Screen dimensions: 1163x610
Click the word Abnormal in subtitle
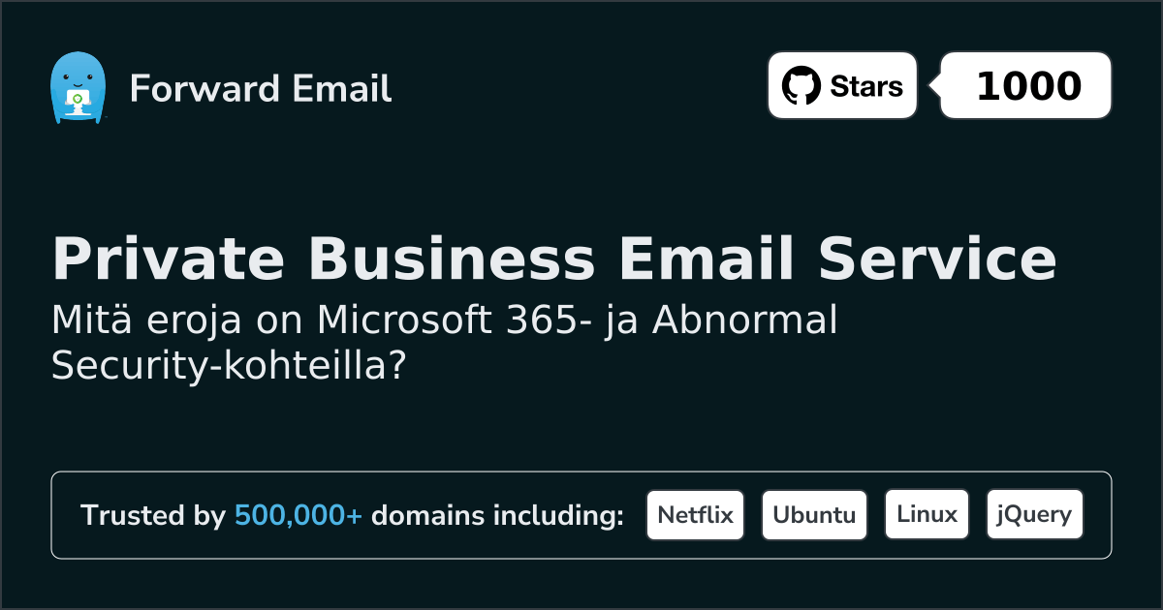coord(744,320)
